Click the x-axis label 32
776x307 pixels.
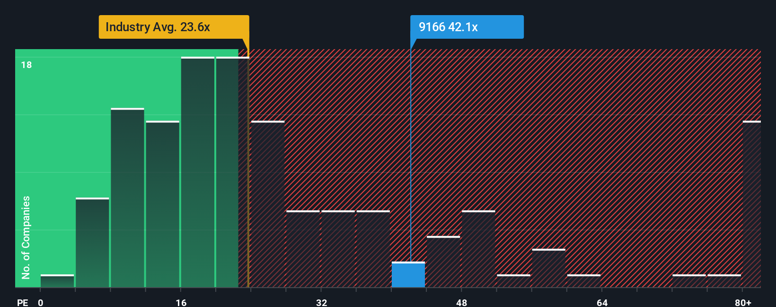321,302
